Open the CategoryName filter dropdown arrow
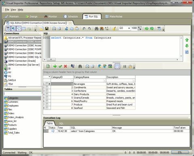 104,81
